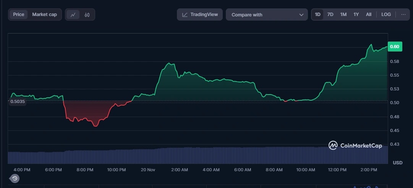Toggle the Market cap view

pyautogui.click(x=44, y=14)
